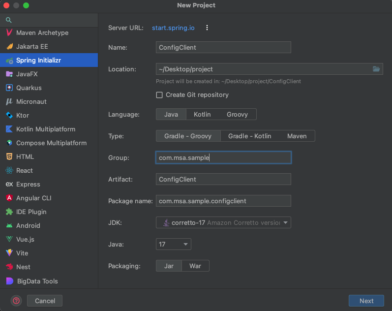Screen dimensions: 392x311
Task: Open the Server URL kebab menu
Action: [x=207, y=28]
